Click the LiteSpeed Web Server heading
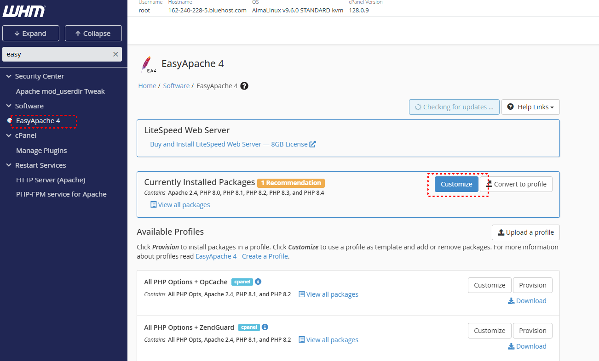 tap(187, 130)
